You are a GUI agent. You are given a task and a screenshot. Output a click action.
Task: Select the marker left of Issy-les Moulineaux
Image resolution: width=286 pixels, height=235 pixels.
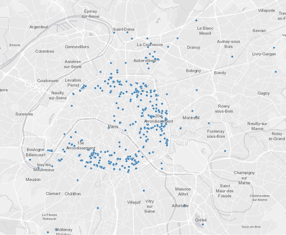[x=39, y=168]
